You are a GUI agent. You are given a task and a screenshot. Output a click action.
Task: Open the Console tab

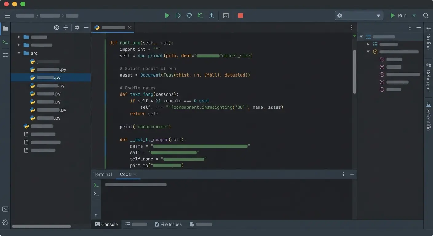coord(106,224)
